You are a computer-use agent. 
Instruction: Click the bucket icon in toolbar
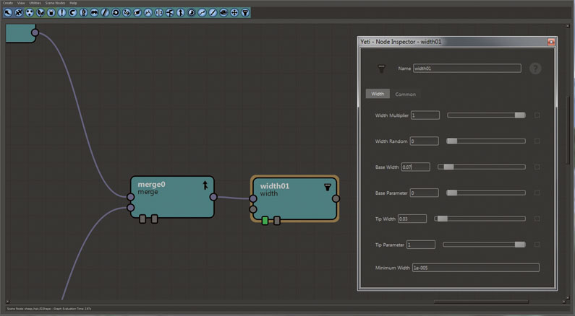pyautogui.click(x=51, y=13)
